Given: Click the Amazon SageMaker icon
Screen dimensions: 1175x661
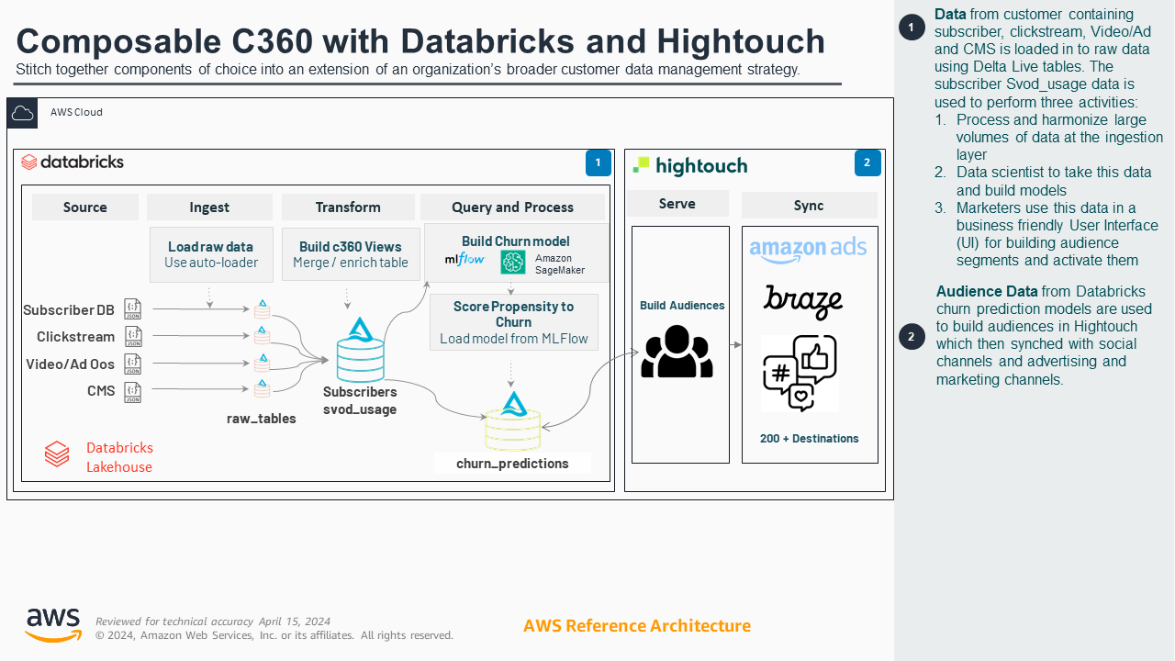Looking at the screenshot, I should (512, 263).
